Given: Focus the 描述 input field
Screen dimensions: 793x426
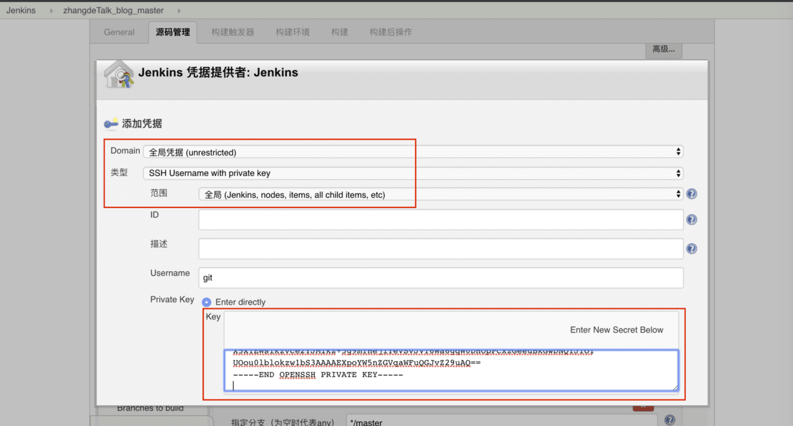Looking at the screenshot, I should click(x=441, y=249).
